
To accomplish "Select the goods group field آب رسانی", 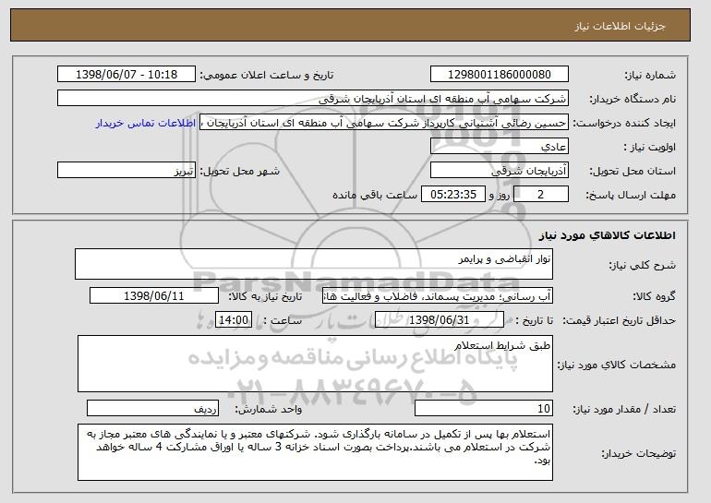I will pos(438,296).
